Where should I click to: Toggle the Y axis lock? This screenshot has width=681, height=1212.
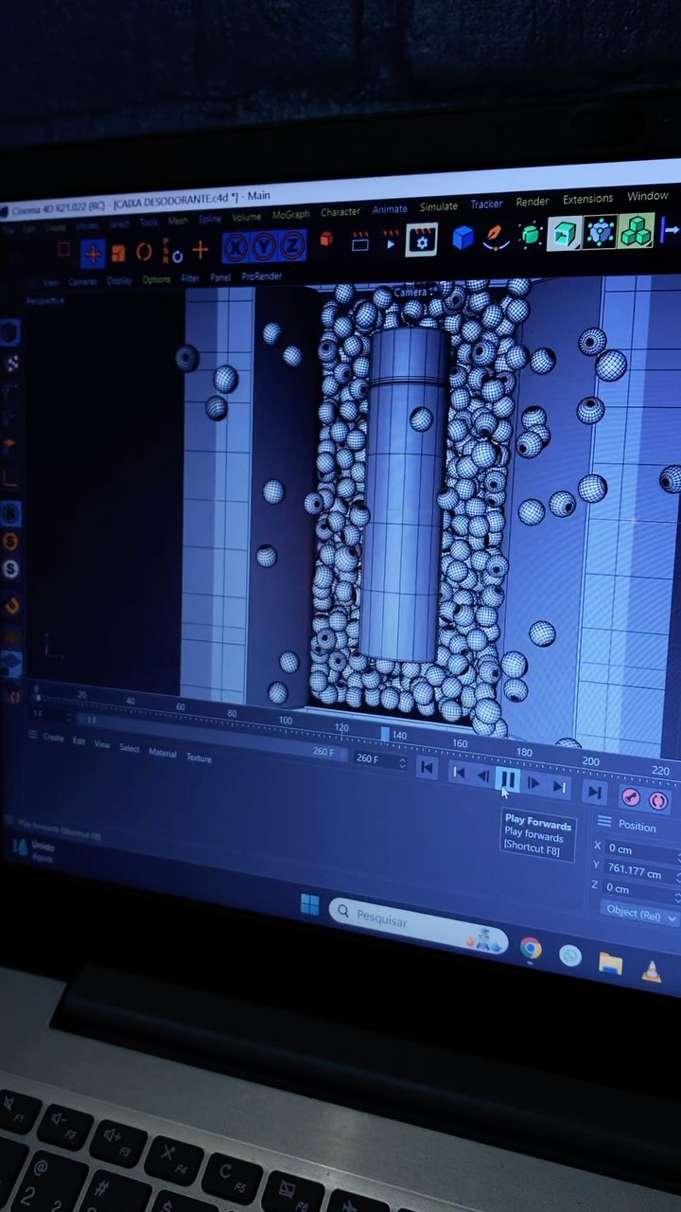tap(264, 247)
